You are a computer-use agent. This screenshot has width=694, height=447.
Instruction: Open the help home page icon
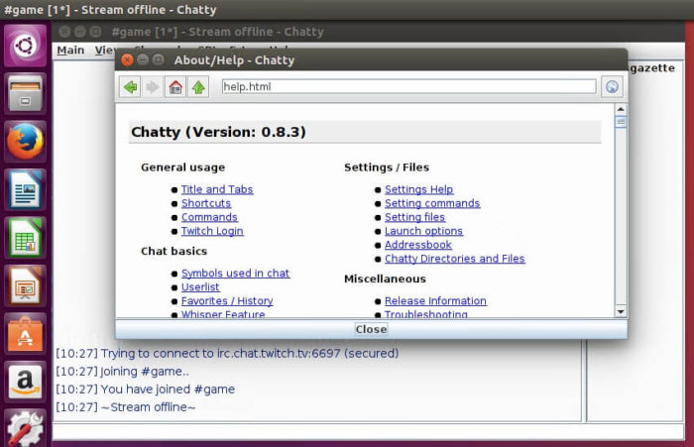coord(175,87)
